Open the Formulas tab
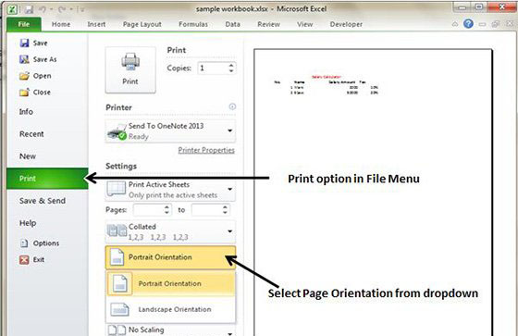The width and height of the screenshot is (518, 336). click(x=193, y=24)
